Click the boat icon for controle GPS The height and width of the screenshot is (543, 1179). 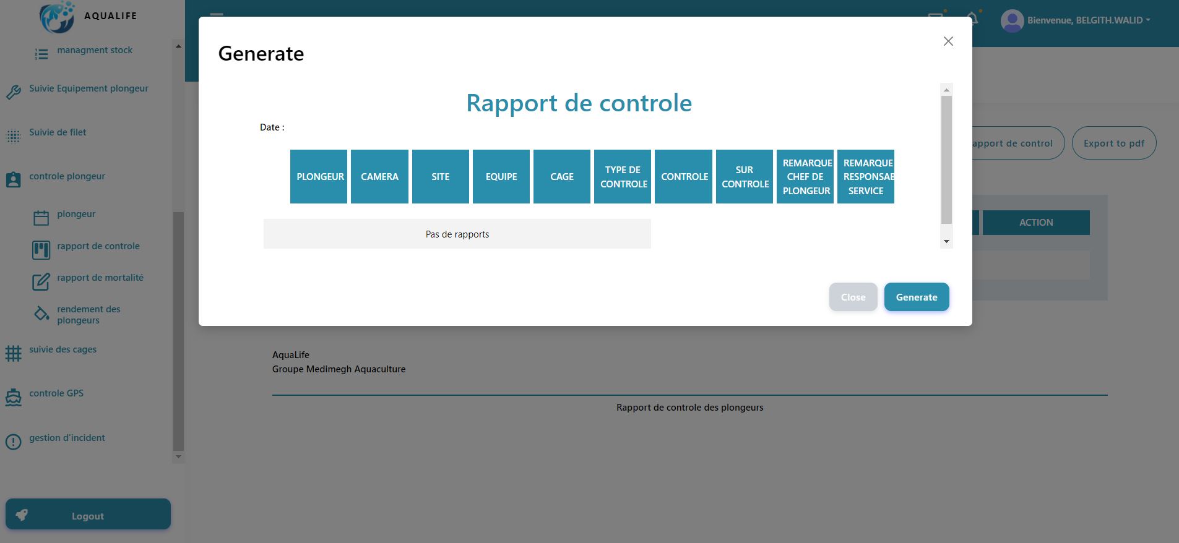click(14, 398)
